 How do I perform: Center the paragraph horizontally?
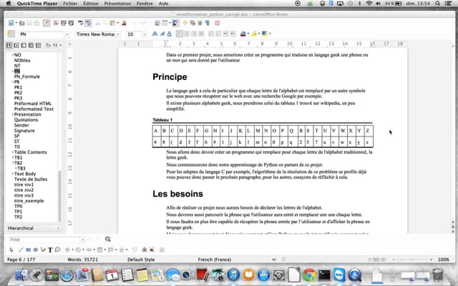pyautogui.click(x=187, y=34)
